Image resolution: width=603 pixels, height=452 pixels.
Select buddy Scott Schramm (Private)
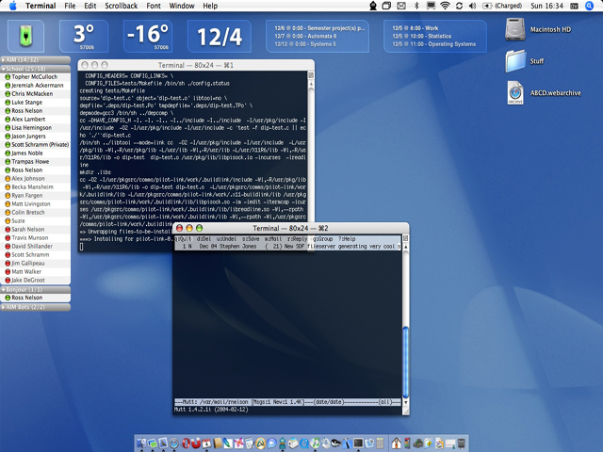pos(40,144)
